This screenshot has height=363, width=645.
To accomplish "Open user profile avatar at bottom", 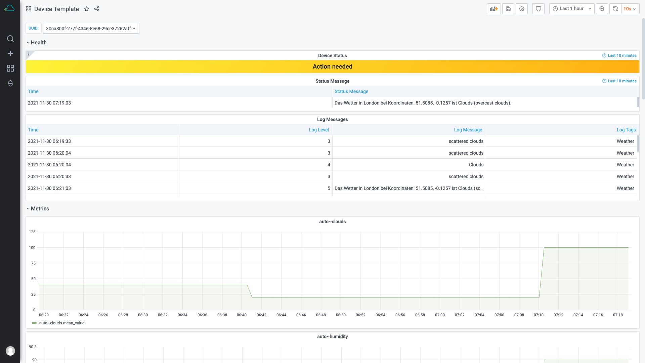I will 10,351.
